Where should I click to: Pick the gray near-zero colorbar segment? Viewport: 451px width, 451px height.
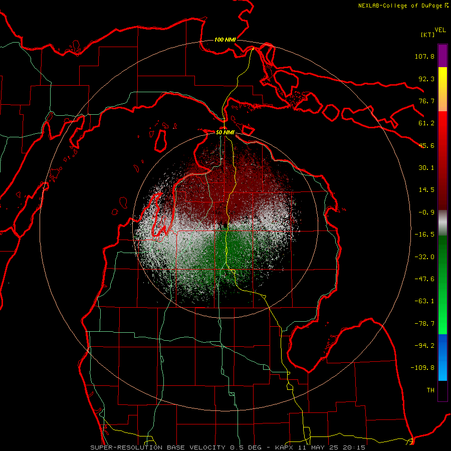[x=442, y=223]
